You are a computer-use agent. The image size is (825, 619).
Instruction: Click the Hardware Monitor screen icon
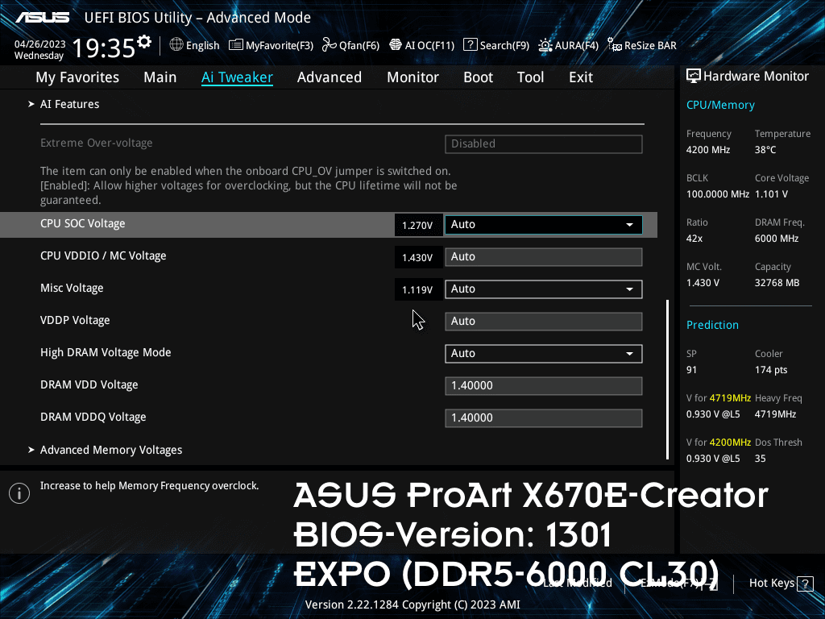coord(694,77)
